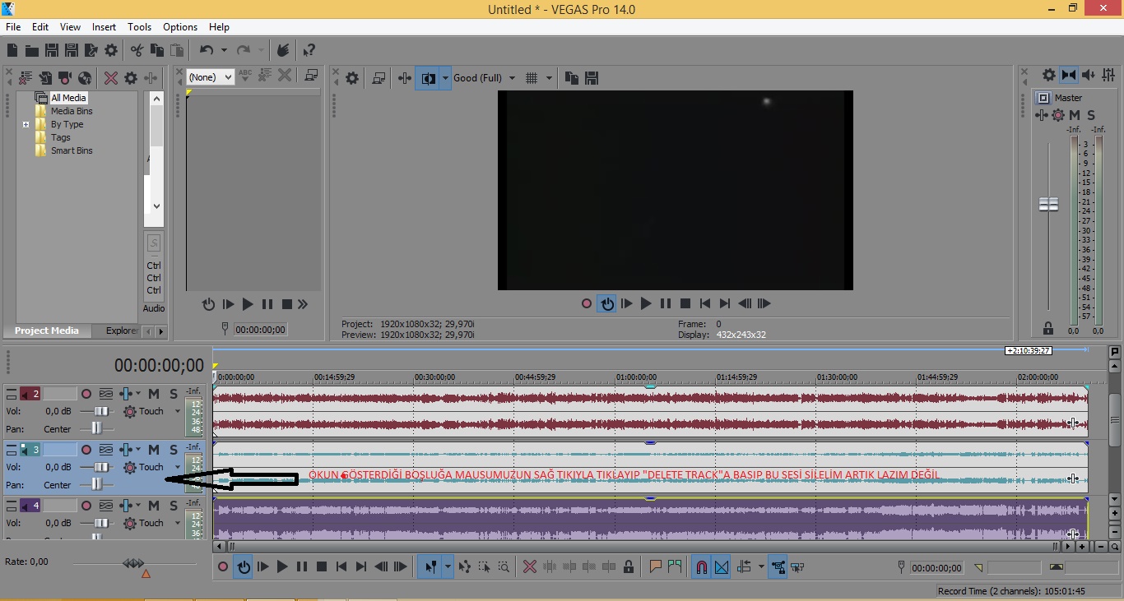This screenshot has height=601, width=1124.
Task: Toggle Automatic Crossfades in timeline toolbar
Action: (x=722, y=566)
